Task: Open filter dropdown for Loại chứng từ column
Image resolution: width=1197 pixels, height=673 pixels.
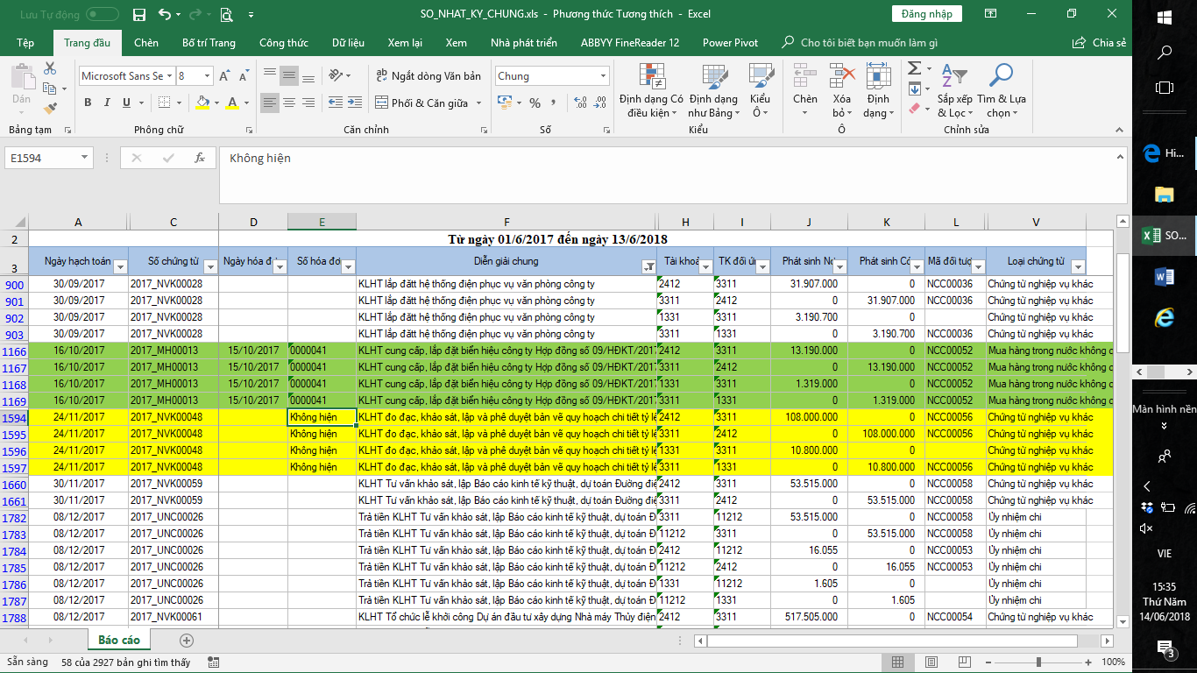Action: point(1078,267)
